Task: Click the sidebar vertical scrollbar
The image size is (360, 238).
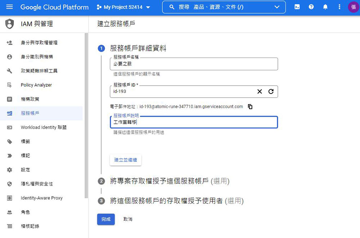Action: [x=86, y=115]
